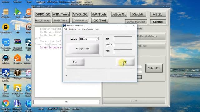Click the DIG-AL00 unlock button
Screen dimensions: 200x112
tap(80, 20)
